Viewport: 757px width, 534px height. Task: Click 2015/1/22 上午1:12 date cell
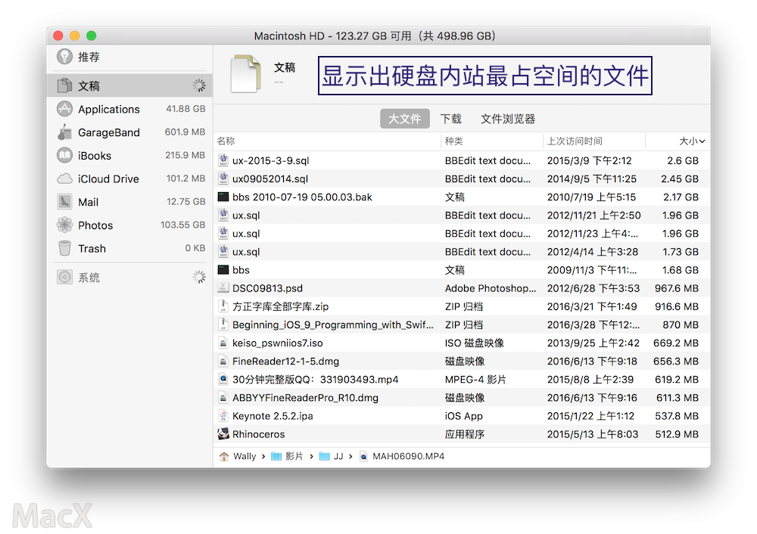point(590,416)
